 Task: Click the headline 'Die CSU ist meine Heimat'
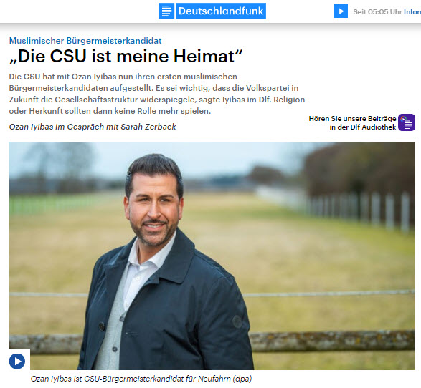click(126, 57)
